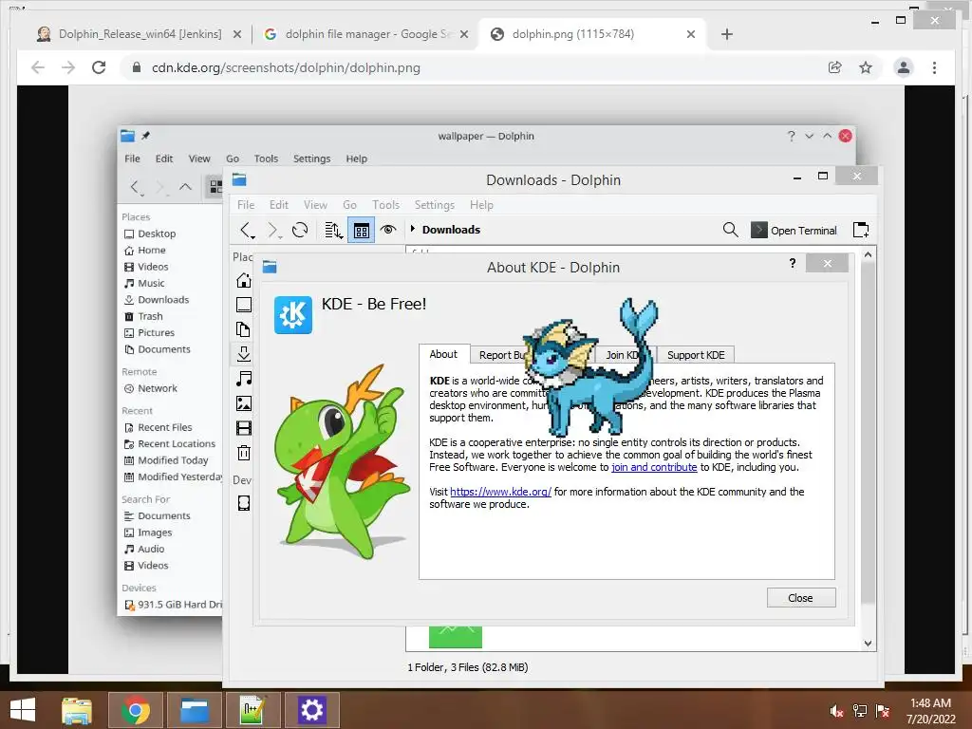
Task: Select Trash in wallpaper Dolphin places
Action: click(x=144, y=316)
